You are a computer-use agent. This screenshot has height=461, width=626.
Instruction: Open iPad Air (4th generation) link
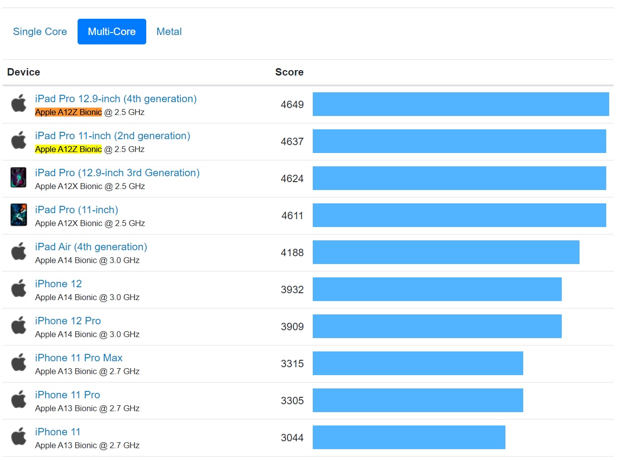[x=91, y=247]
